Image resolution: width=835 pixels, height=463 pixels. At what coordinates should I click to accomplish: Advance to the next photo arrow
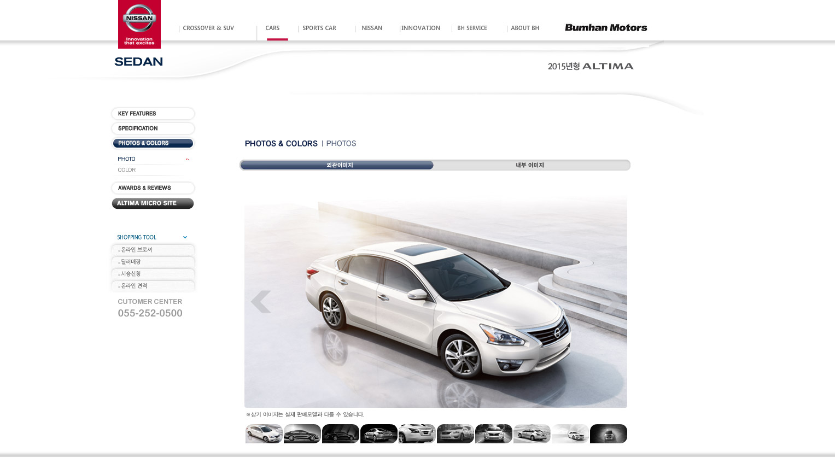[x=611, y=302]
